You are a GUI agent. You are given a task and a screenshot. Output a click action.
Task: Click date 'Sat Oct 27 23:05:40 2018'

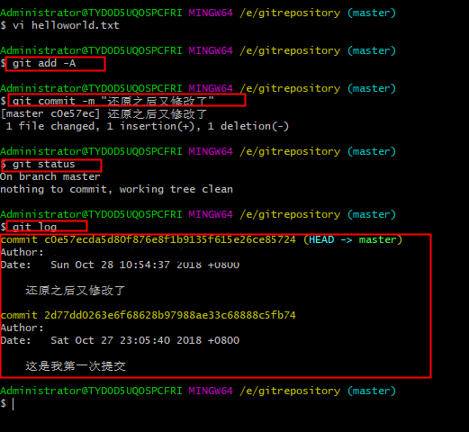click(126, 340)
